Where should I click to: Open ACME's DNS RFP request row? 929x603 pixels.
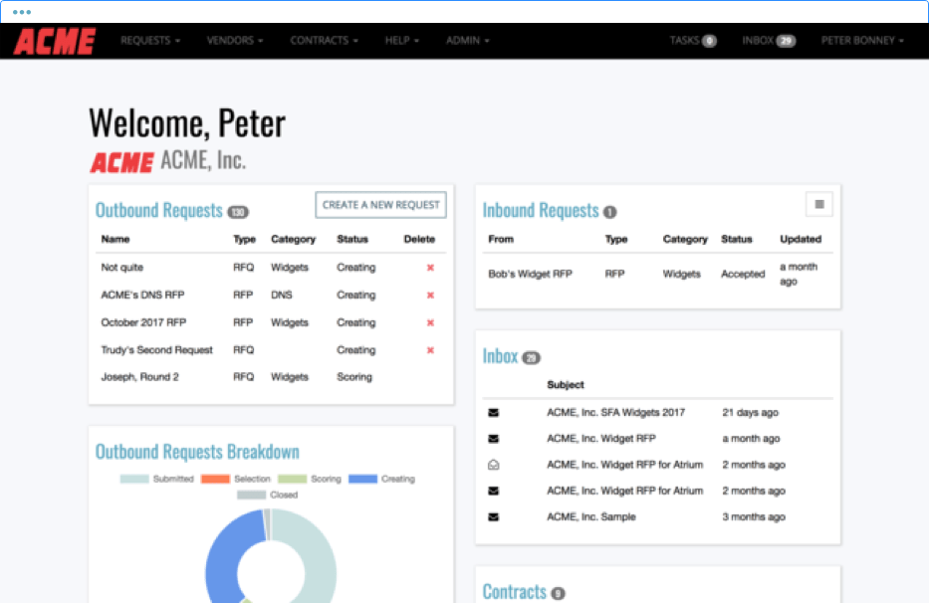[142, 295]
